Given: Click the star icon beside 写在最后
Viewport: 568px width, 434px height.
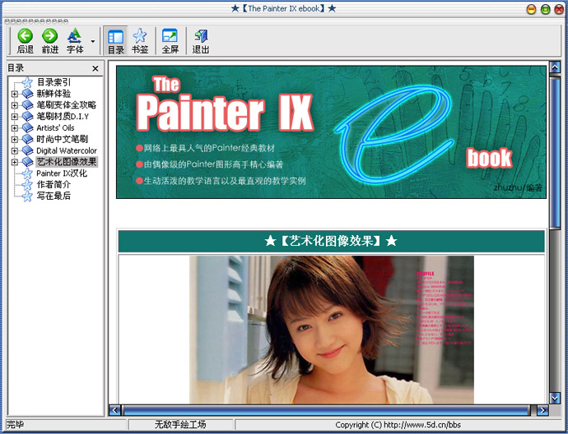Looking at the screenshot, I should tap(27, 196).
